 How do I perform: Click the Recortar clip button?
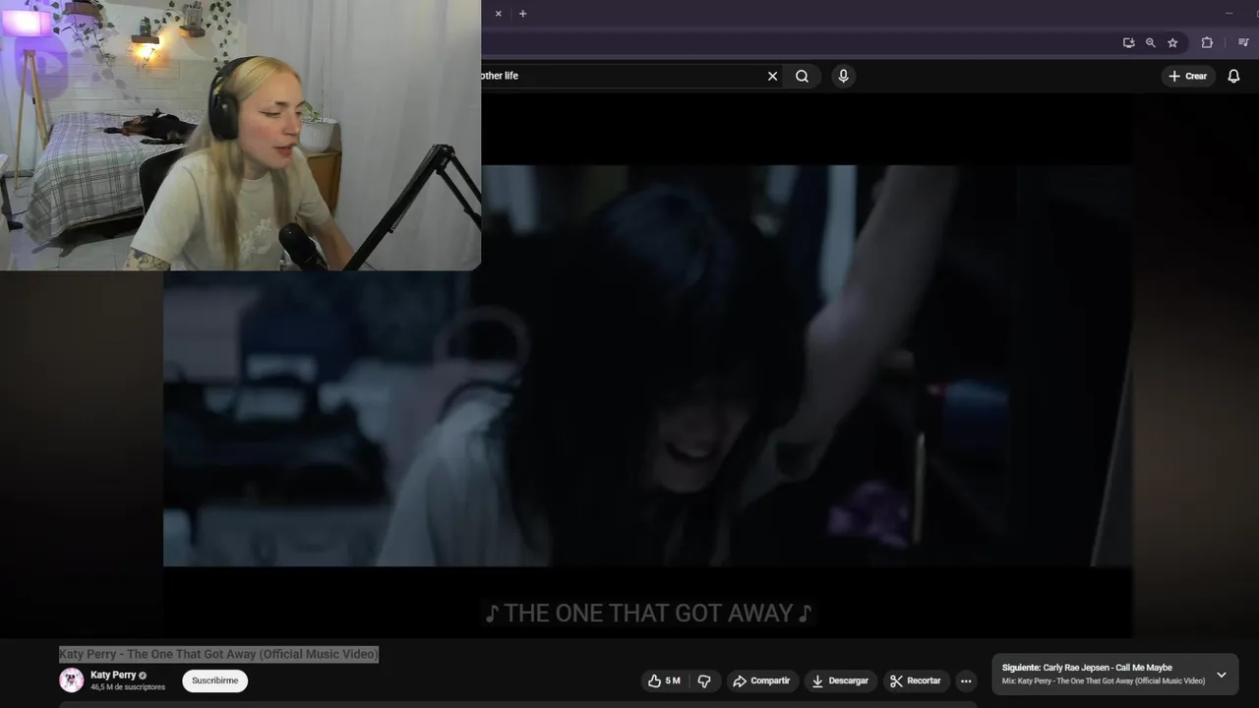[915, 680]
